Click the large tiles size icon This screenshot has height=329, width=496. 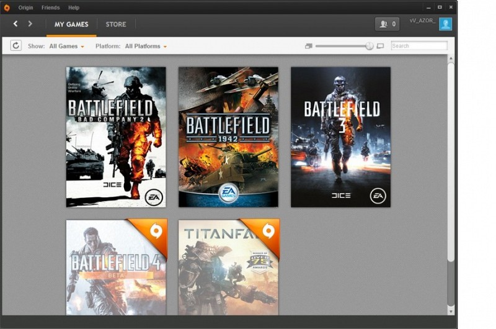[x=380, y=46]
